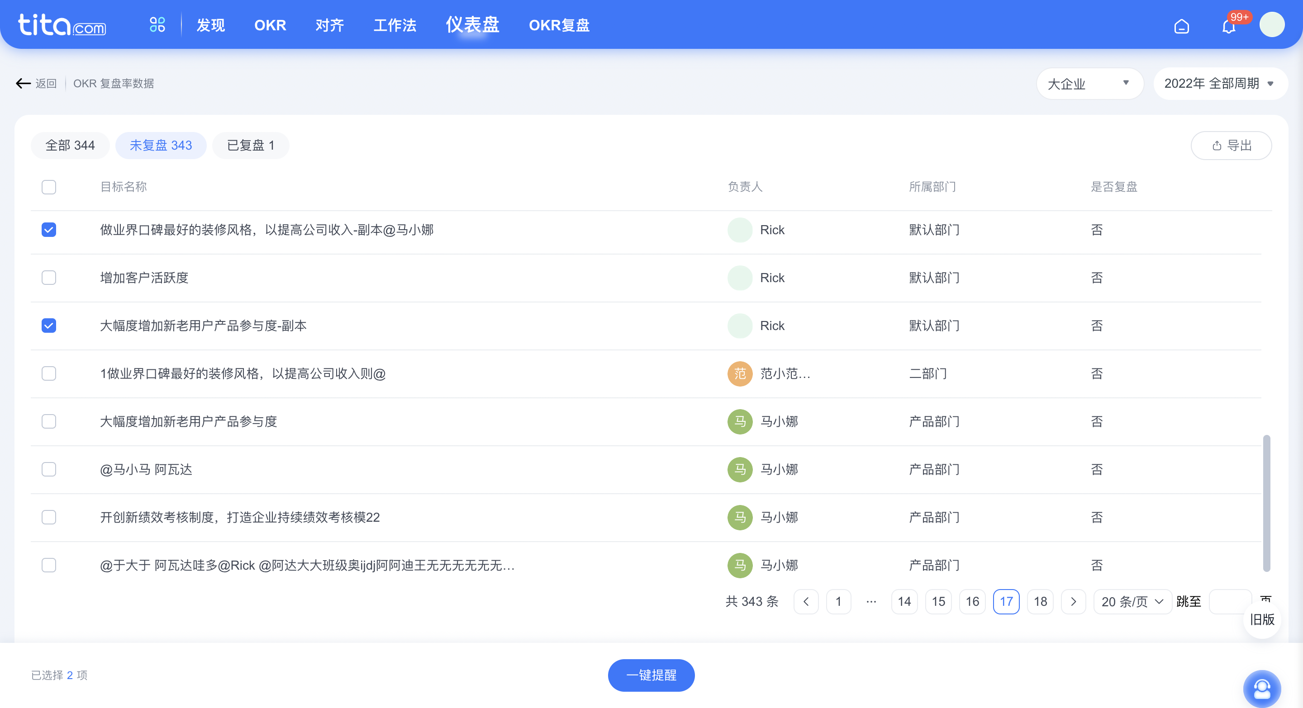This screenshot has height=708, width=1303.
Task: Click the 是否复盘 column header
Action: (1114, 187)
